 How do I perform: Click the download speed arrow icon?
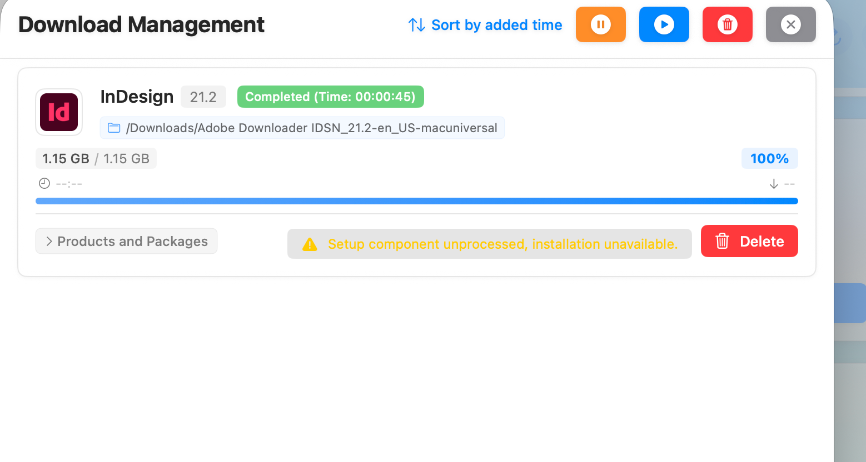click(774, 184)
